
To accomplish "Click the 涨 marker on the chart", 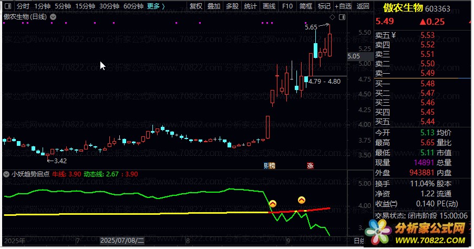I will pos(310,166).
